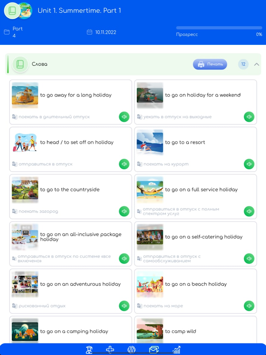266x355 pixels.
Task: Play audio for 'to go away for a long holiday'
Action: [x=124, y=117]
